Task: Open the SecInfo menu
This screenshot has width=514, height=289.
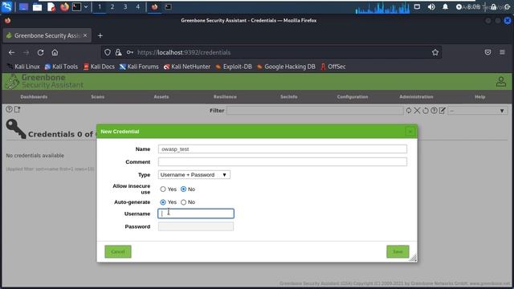Action: [289, 97]
